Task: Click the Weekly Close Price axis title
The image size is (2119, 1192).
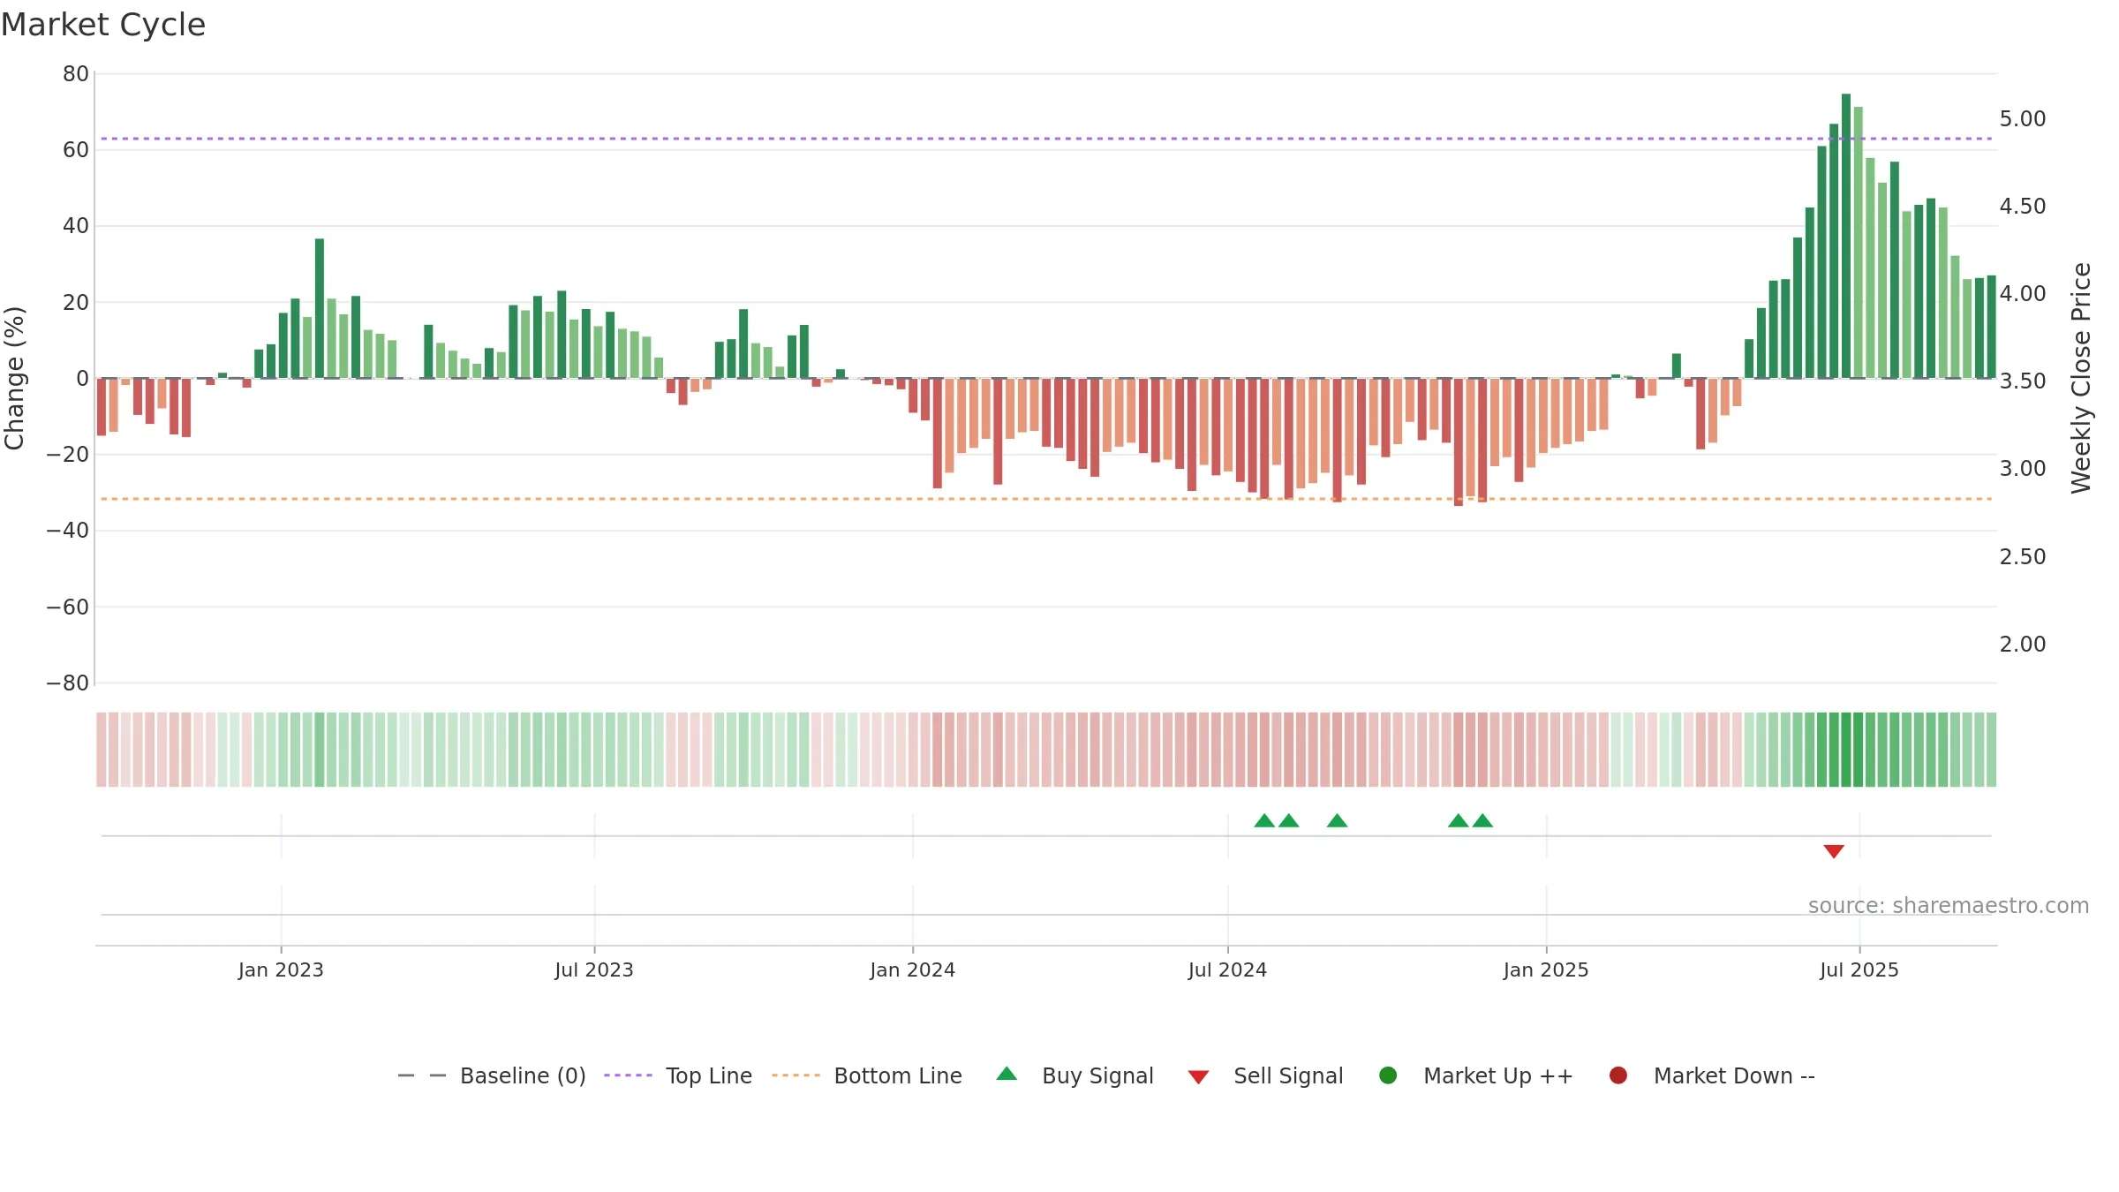Action: 2081,378
